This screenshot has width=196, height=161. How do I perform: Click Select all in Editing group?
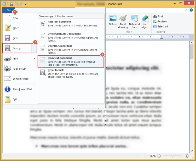pyautogui.click(x=160, y=26)
